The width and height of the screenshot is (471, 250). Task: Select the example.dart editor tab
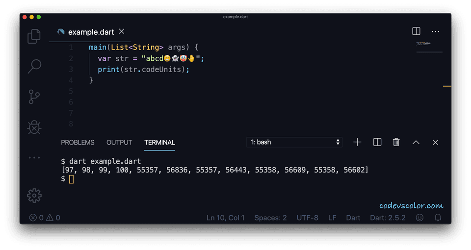[90, 32]
